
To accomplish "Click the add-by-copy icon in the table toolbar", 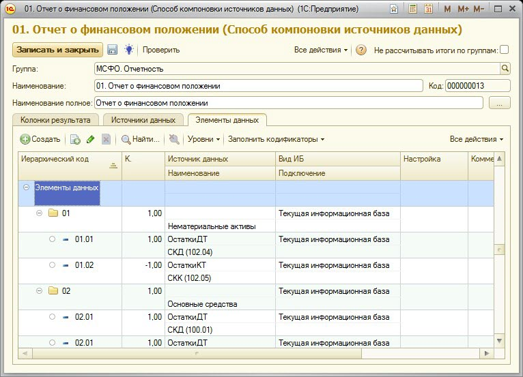I will (x=75, y=139).
